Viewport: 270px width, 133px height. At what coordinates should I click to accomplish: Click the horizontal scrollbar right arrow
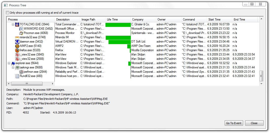pyautogui.click(x=53, y=84)
